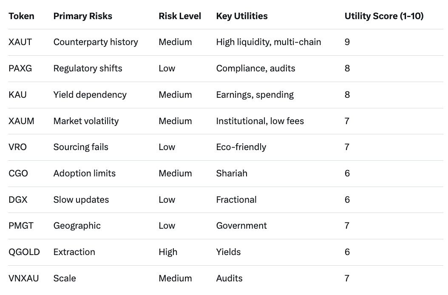Click the PMGT token name
The height and width of the screenshot is (295, 448).
21,226
